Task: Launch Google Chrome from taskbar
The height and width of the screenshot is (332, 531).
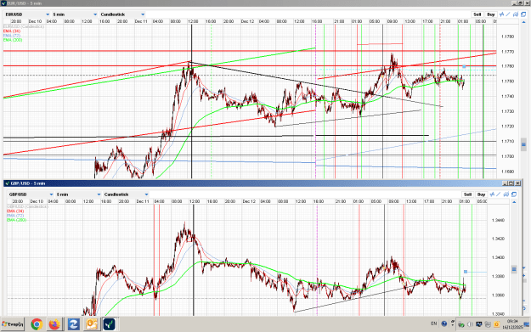Action: [x=37, y=324]
